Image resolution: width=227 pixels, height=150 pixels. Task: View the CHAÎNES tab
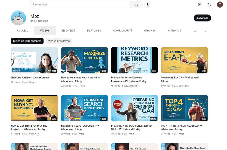150,31
